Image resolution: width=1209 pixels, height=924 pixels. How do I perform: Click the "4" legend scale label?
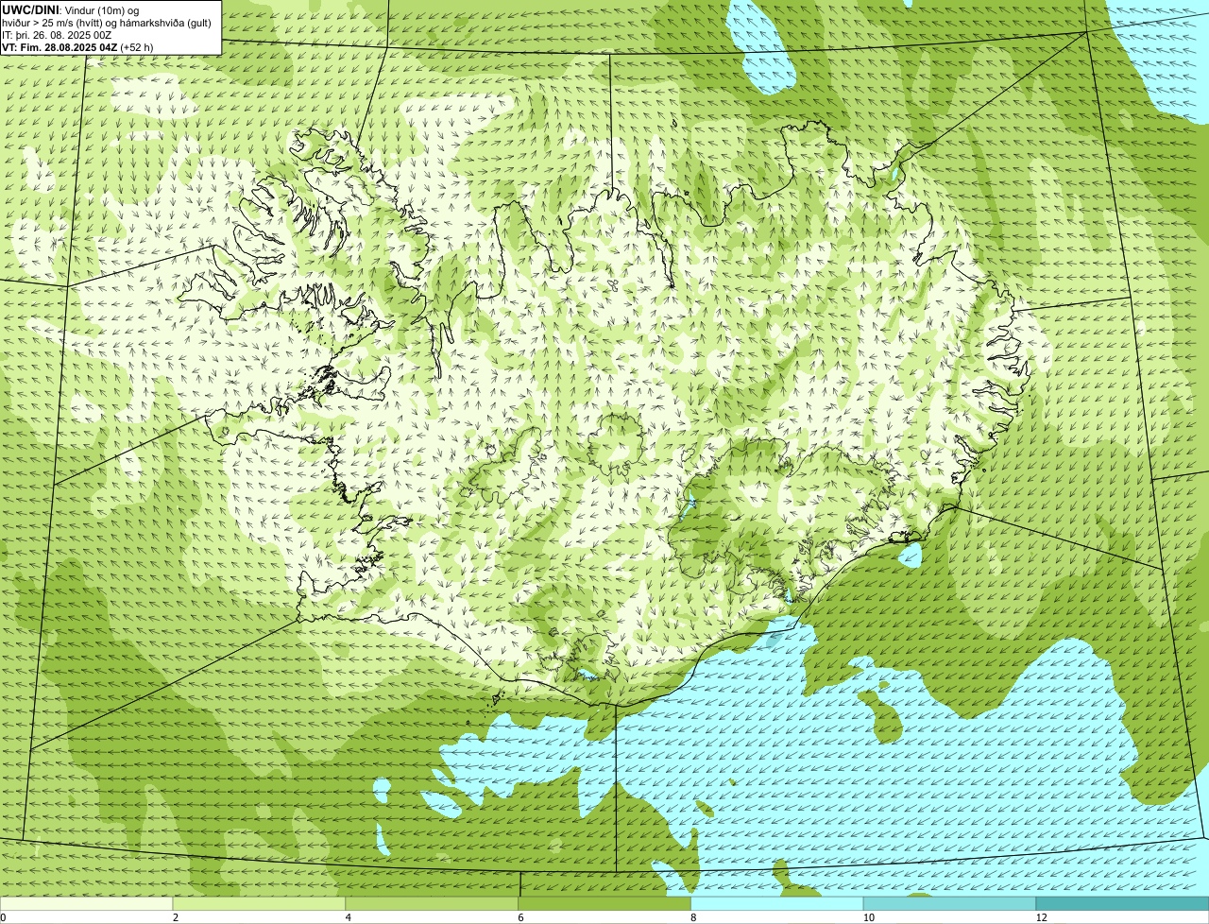(x=349, y=917)
